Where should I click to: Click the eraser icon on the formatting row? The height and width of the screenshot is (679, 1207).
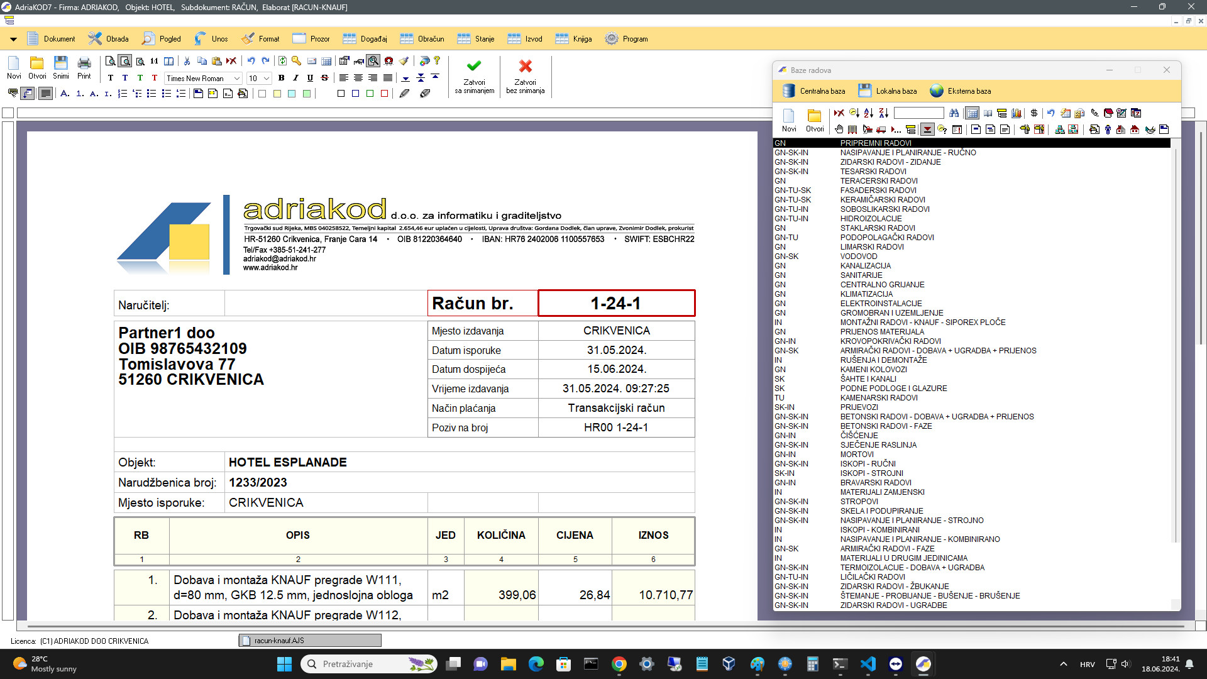(x=425, y=94)
